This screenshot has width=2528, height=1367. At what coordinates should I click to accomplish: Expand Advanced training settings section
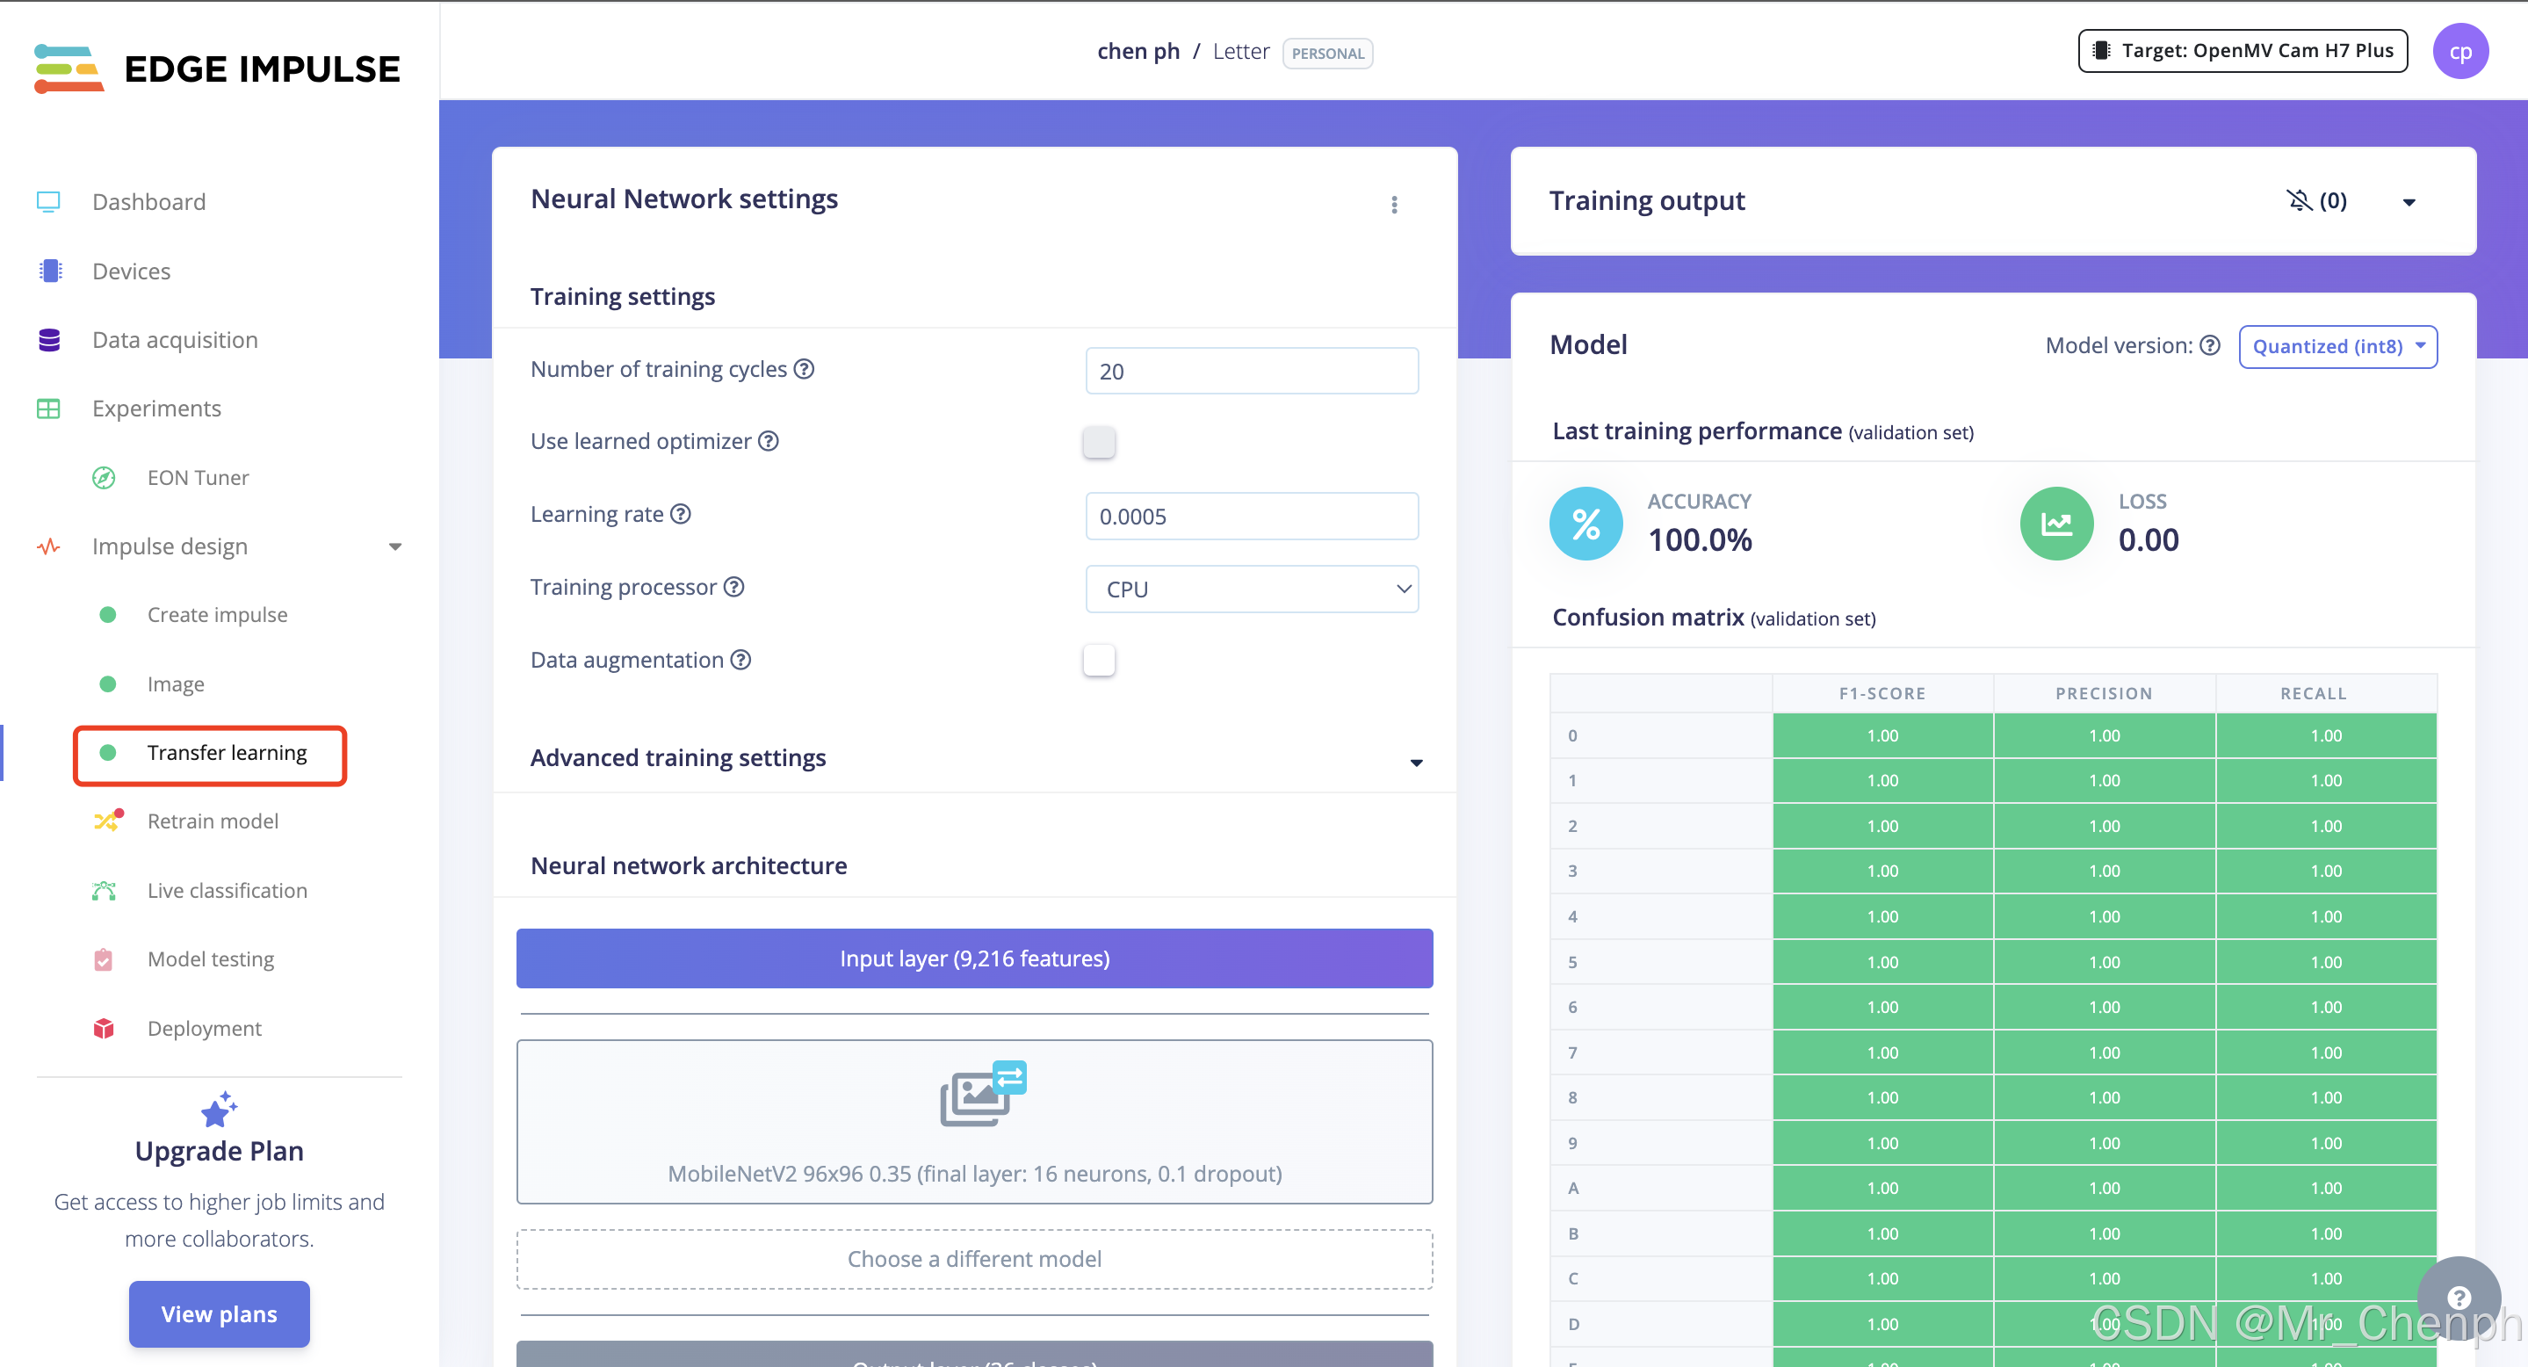[x=1415, y=762]
